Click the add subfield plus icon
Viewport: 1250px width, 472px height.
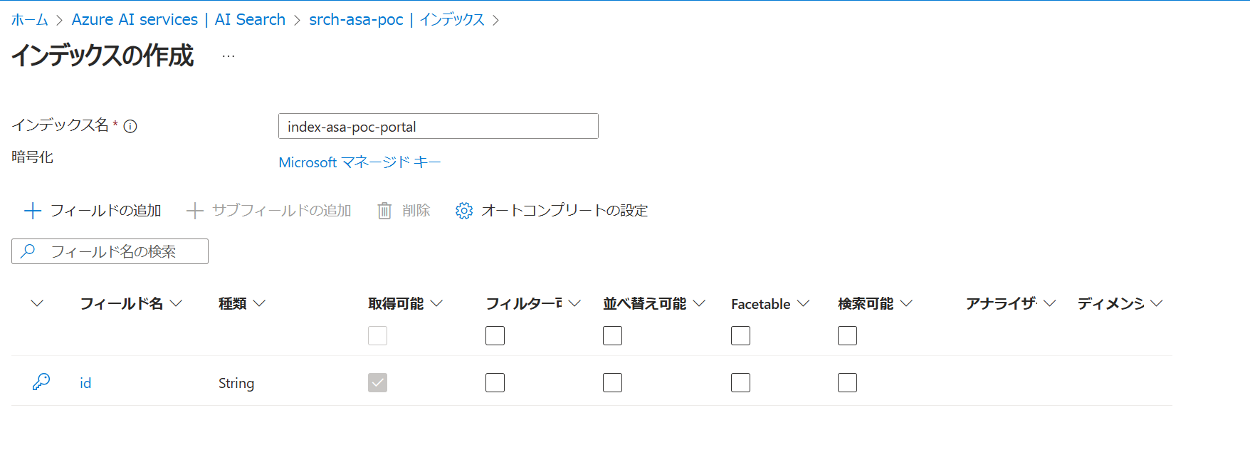pos(194,210)
